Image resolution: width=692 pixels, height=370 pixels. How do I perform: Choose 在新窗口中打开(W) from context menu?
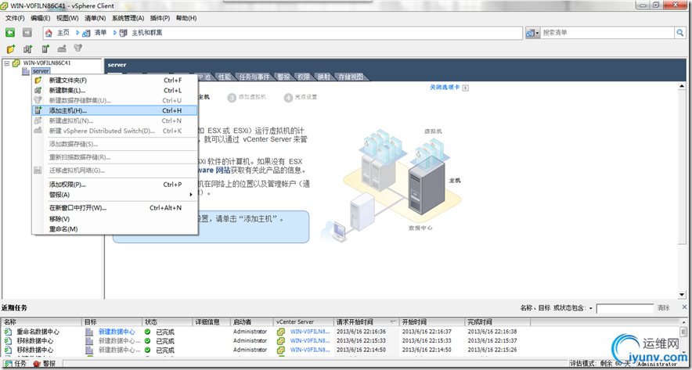tap(115, 208)
